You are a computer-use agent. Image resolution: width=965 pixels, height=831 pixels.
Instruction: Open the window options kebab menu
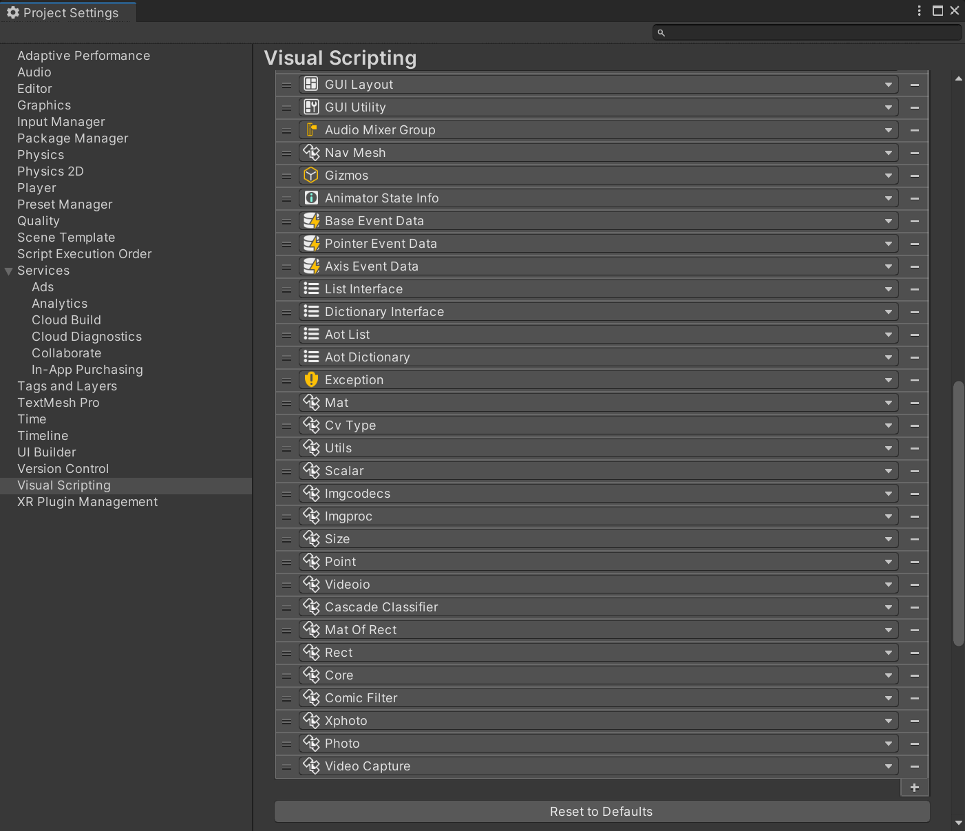(x=919, y=10)
